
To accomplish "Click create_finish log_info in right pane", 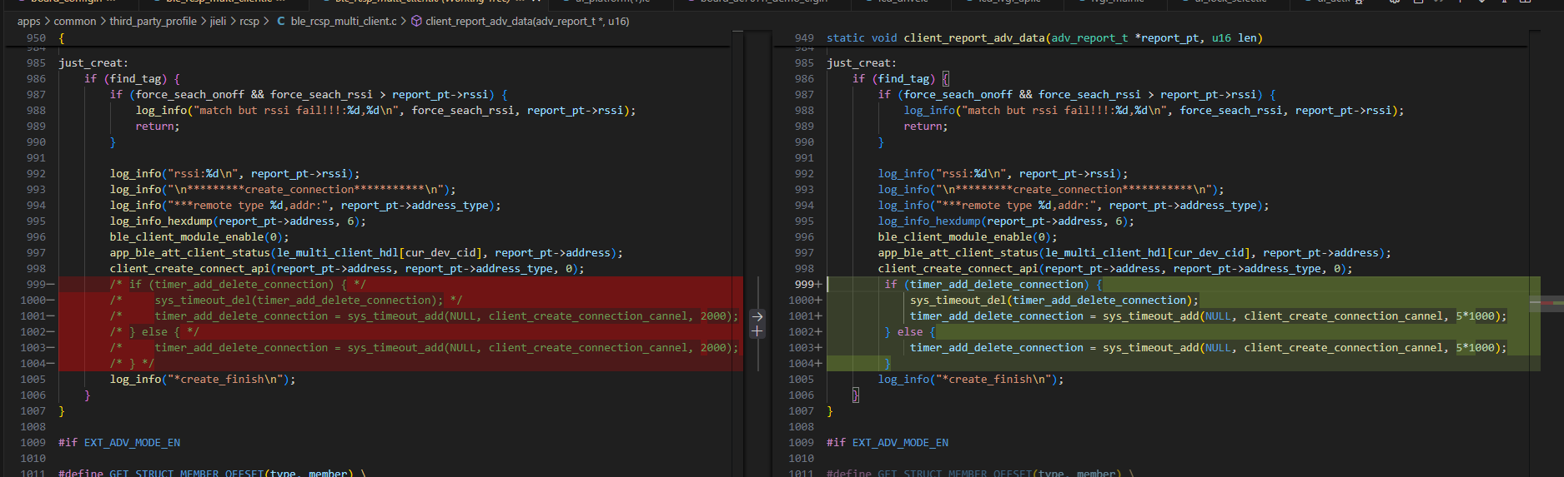I will pos(971,380).
